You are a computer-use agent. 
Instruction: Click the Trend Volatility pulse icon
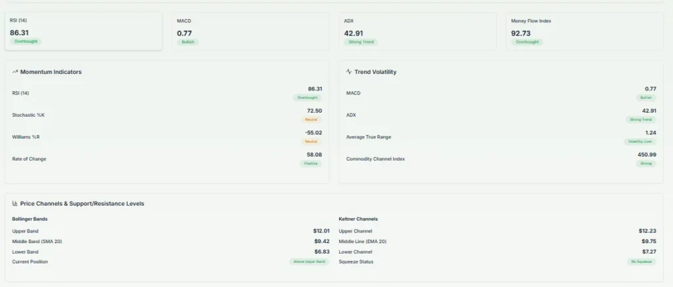(349, 72)
